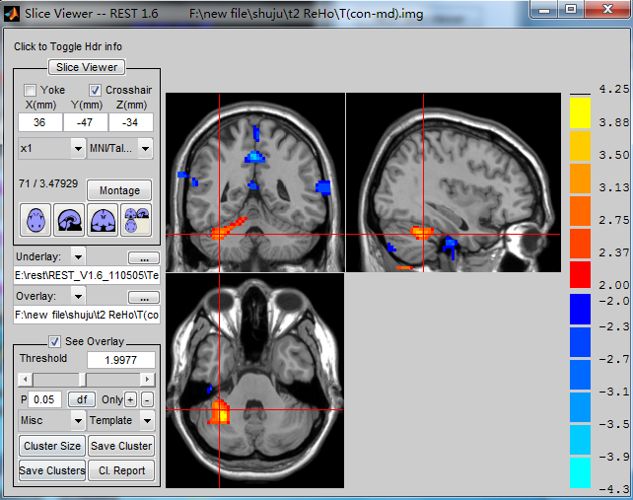Screen dimensions: 633x500
Task: Open the Cl. Report button
Action: (121, 470)
